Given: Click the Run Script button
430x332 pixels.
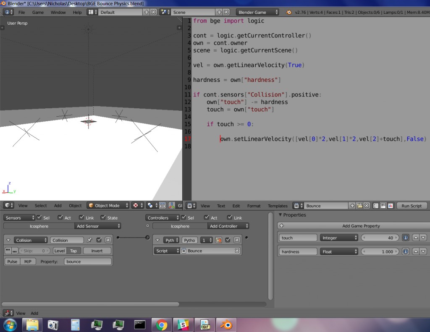Looking at the screenshot, I should [411, 206].
